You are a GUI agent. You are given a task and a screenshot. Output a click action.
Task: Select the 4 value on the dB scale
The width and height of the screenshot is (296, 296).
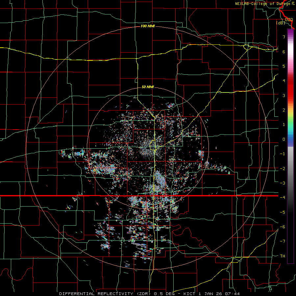tap(284, 81)
